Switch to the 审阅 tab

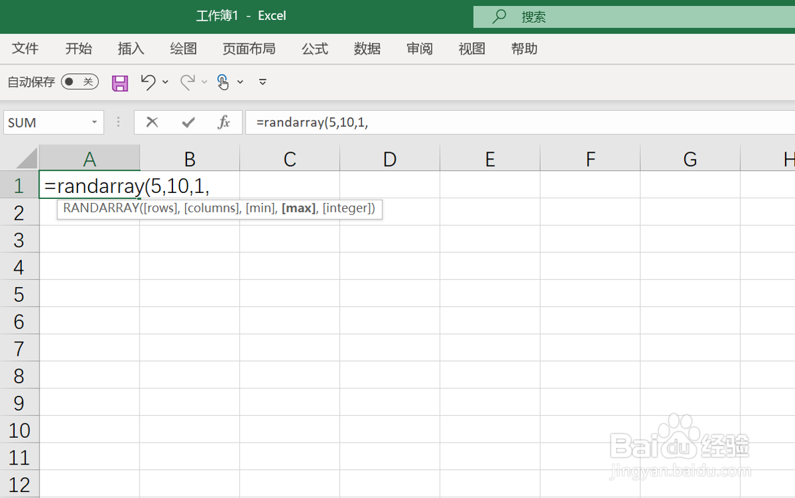pos(420,49)
